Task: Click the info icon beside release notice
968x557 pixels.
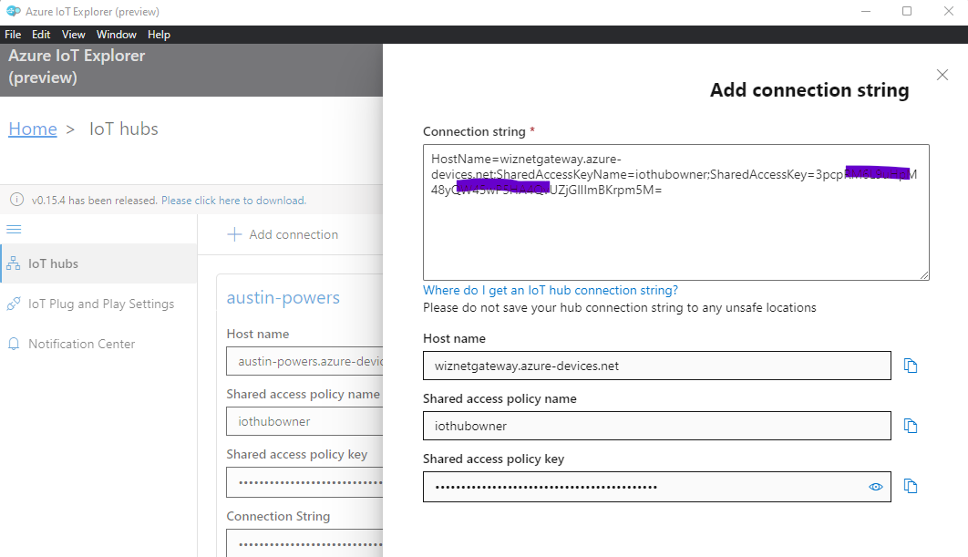Action: 17,200
